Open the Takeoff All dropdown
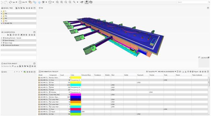 (x=152, y=72)
